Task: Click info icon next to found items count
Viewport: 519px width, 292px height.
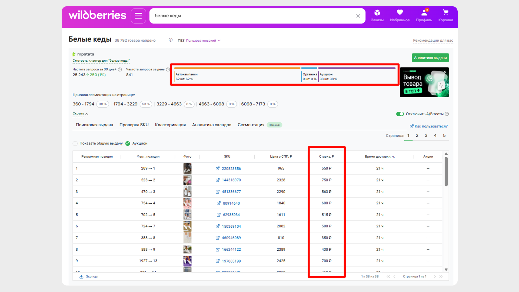Action: point(171,40)
